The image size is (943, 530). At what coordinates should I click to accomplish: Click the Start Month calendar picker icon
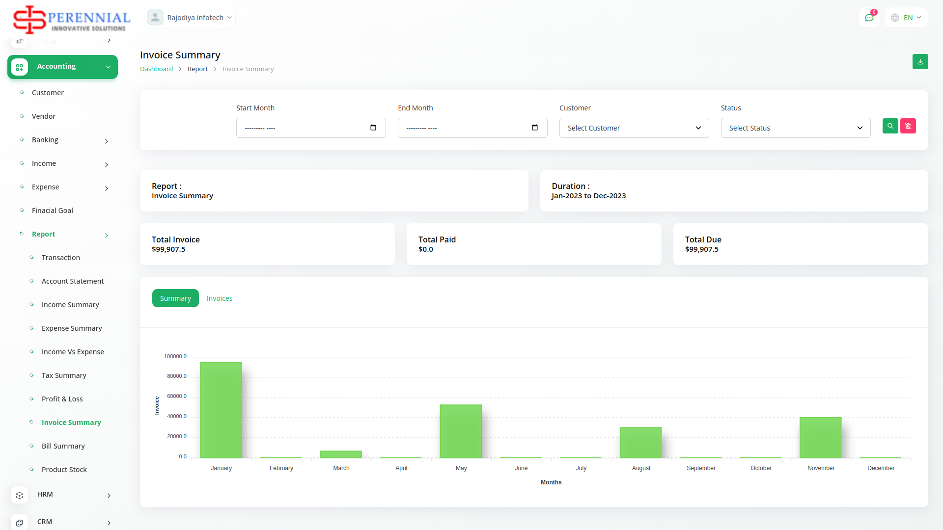pos(373,128)
